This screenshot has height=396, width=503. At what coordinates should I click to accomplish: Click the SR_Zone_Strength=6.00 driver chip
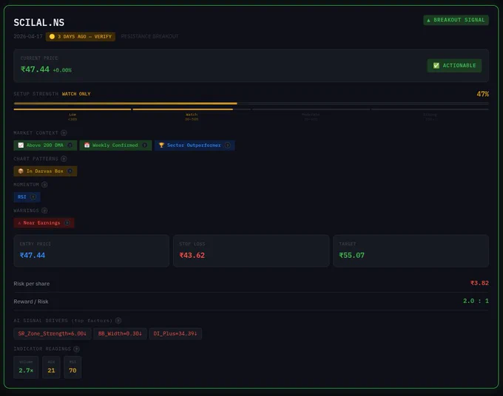click(53, 333)
